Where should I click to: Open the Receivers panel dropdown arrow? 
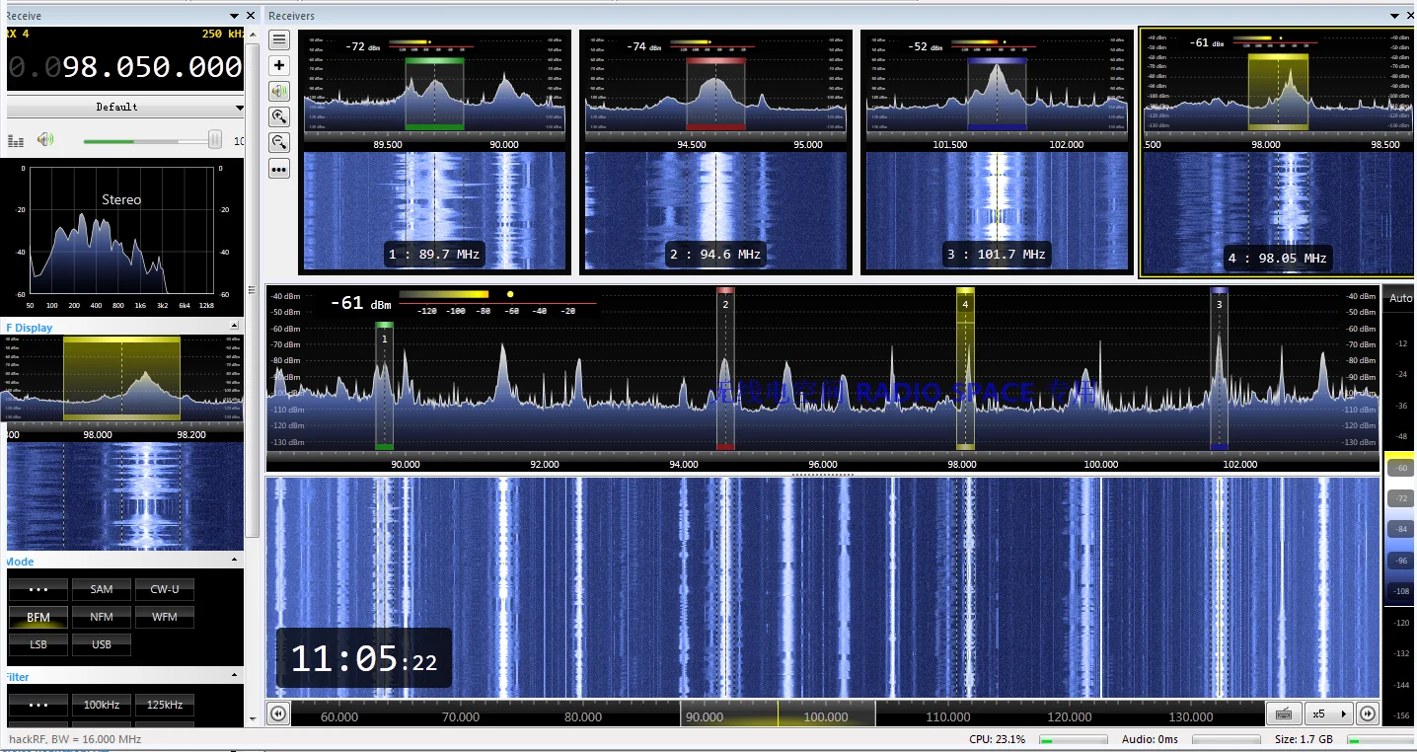tap(1394, 16)
